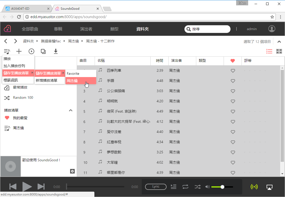Open the admin user avatar icon

[x=272, y=29]
